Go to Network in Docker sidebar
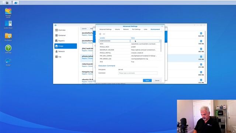Screen dimensions: 236x133 (66, 51)
